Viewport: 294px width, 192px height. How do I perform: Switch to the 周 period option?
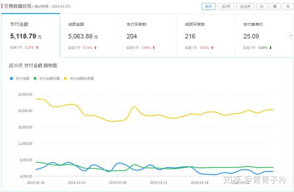[x=275, y=7]
